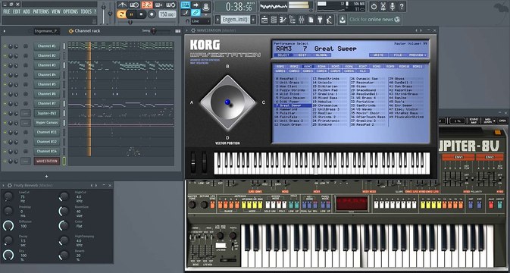Viewport: 510px width, 273px height.
Task: Open the PATTERNS menu
Action: click(x=41, y=11)
